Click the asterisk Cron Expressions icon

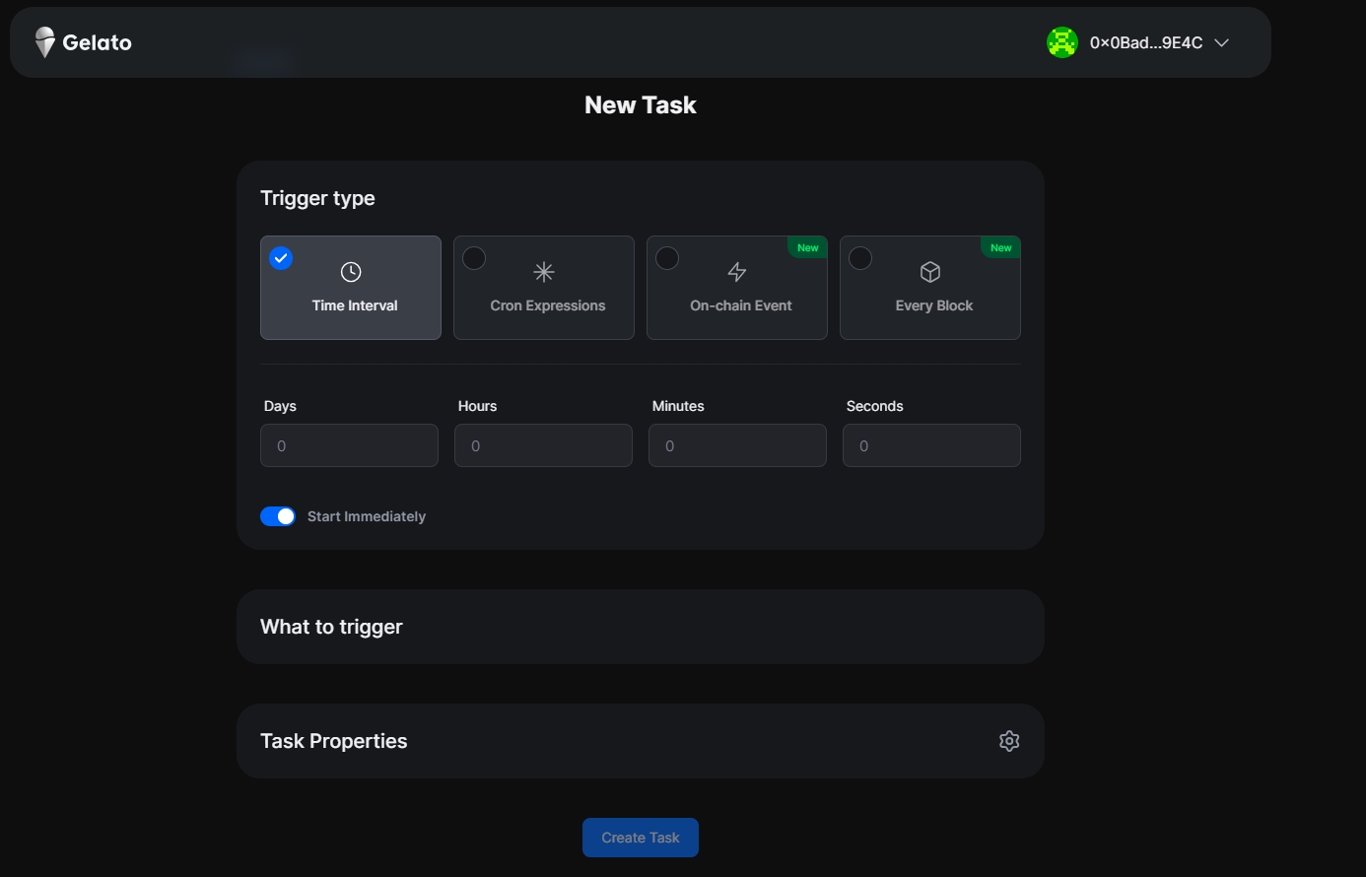pyautogui.click(x=544, y=272)
